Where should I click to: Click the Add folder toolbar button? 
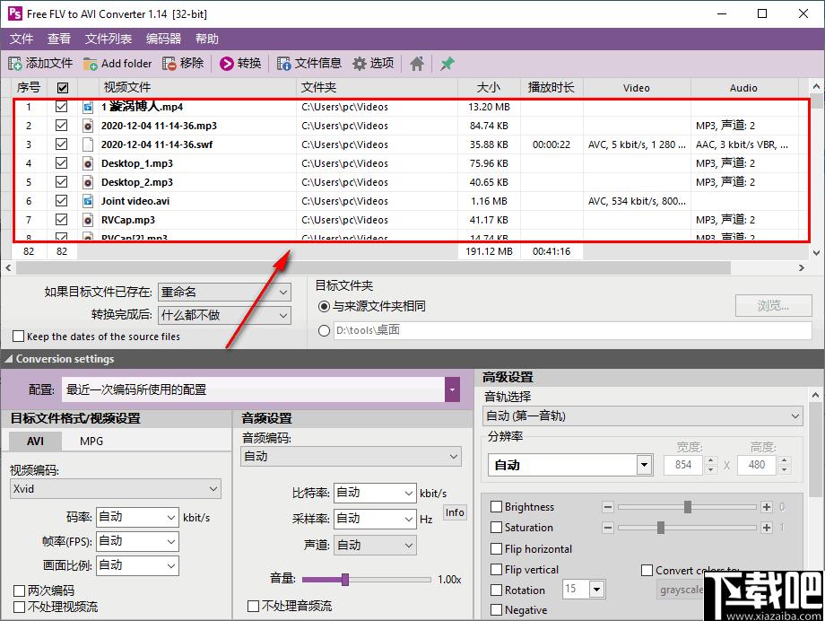(117, 64)
